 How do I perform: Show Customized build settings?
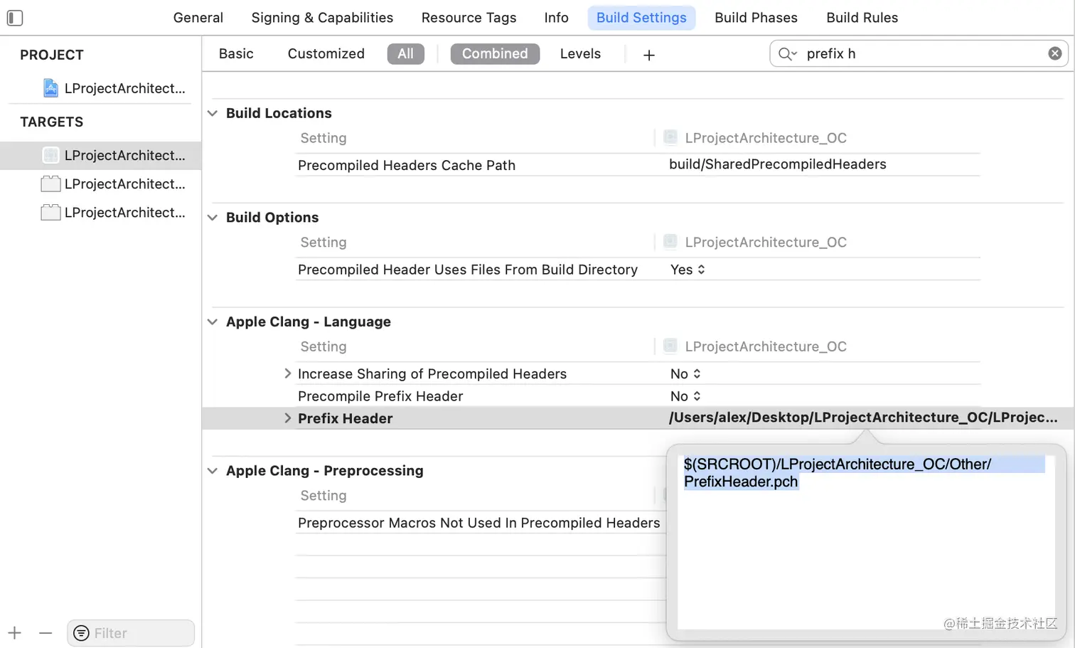click(x=326, y=54)
